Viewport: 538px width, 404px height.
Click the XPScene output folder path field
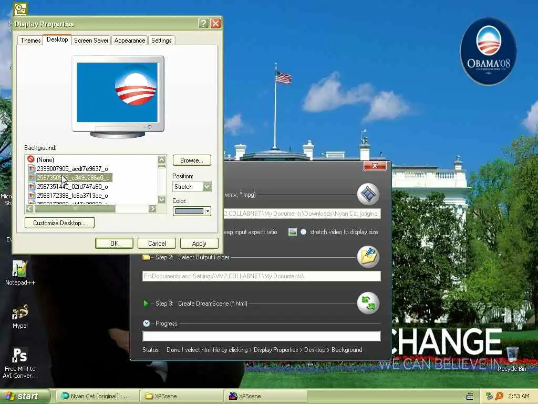(262, 276)
